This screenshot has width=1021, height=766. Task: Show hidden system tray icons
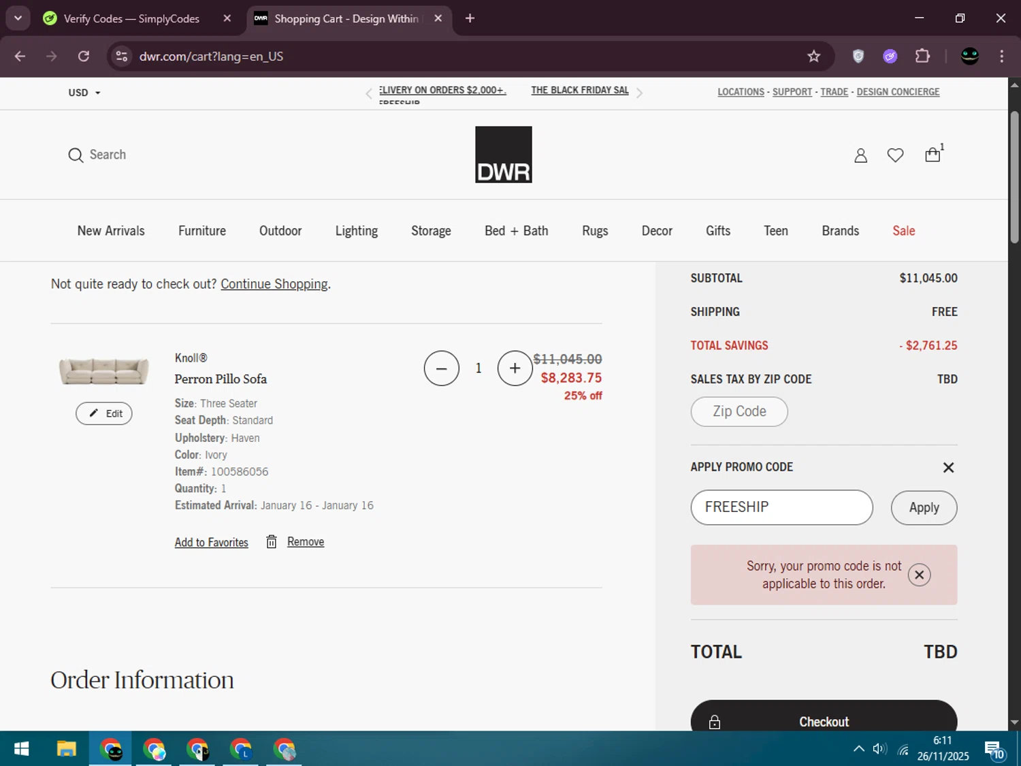coord(859,749)
